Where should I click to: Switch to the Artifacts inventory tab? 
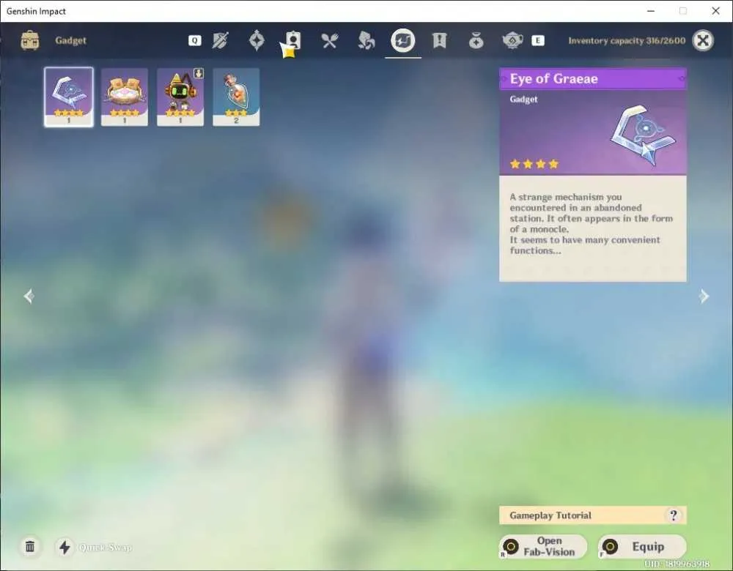coord(257,40)
